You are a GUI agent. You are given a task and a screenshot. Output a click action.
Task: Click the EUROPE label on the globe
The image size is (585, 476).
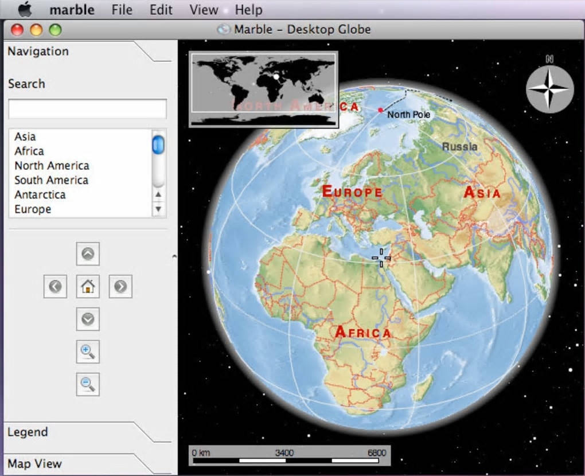click(352, 192)
